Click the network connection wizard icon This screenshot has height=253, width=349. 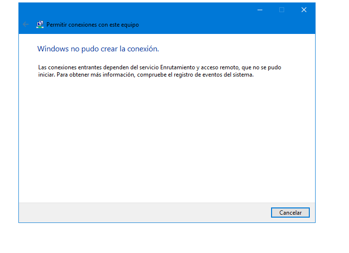[40, 25]
